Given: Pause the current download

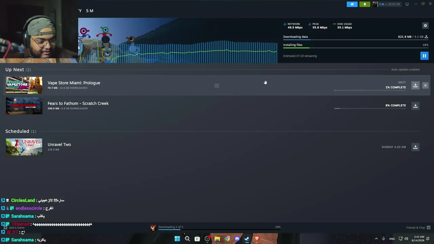Looking at the screenshot, I should pos(424,56).
